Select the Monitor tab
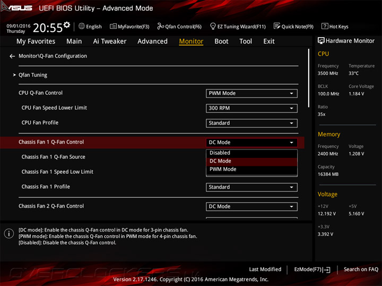 click(191, 41)
